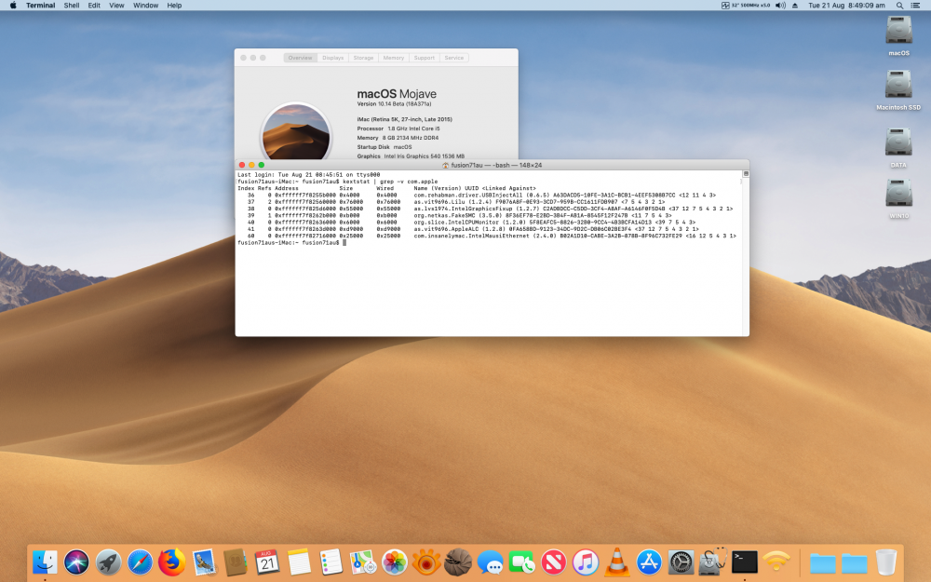931x582 pixels.
Task: Open the View menu
Action: 116,6
